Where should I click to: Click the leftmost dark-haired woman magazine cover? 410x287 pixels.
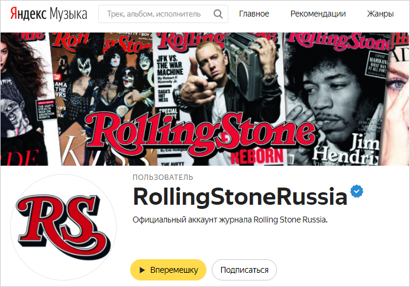click(25, 99)
